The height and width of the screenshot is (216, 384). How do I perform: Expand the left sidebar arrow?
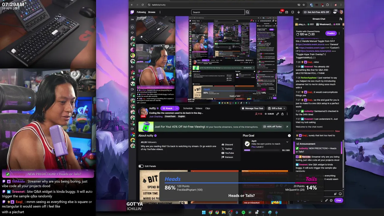[132, 19]
